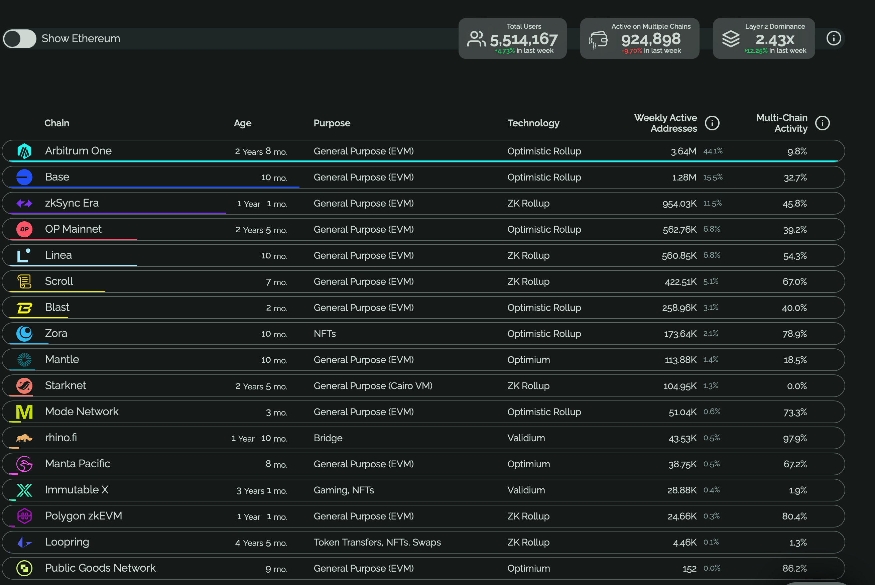This screenshot has height=585, width=875.
Task: Click the info icon beside Layer 2 Dominance
Action: [834, 38]
